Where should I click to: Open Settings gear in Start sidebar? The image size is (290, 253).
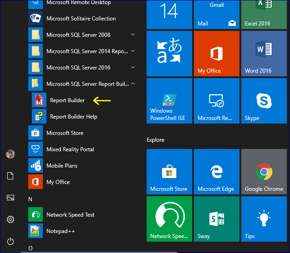[x=10, y=219]
